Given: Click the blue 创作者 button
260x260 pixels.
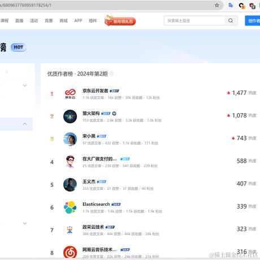Looking at the screenshot, I should tap(253, 20).
